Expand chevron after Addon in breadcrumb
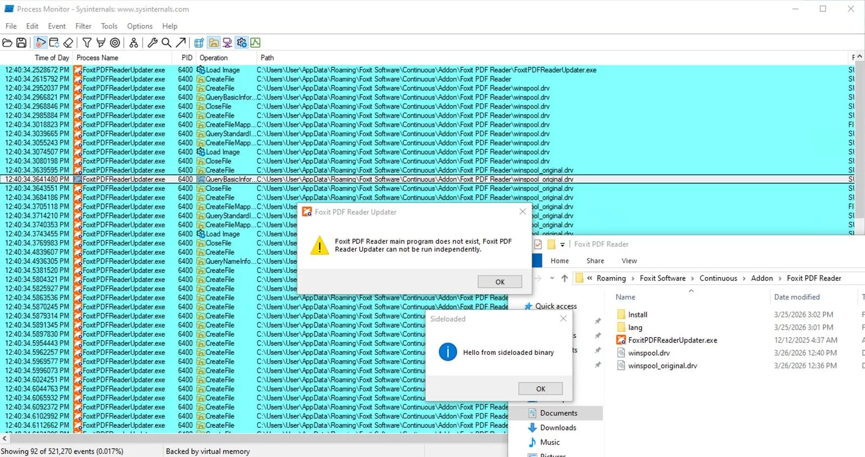 pos(780,279)
